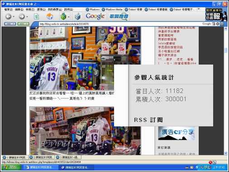Open the 編輯(E) menu
This screenshot has height=172, width=229.
[x=19, y=9]
